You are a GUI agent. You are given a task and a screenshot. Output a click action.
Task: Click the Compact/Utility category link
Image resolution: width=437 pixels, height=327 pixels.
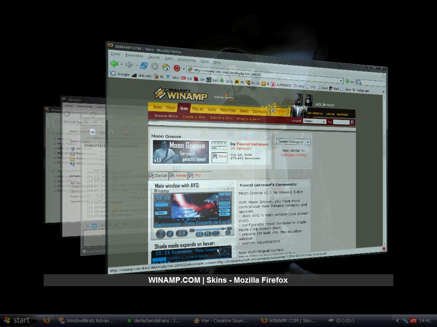point(294,155)
